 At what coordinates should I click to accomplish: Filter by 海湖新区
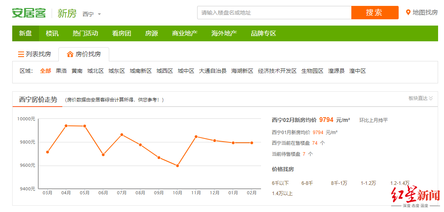click(x=242, y=71)
